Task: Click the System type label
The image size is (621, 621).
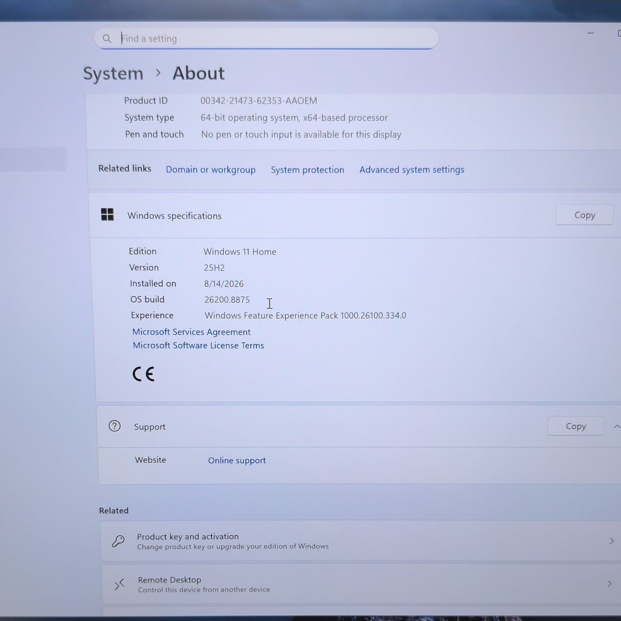Action: point(149,118)
